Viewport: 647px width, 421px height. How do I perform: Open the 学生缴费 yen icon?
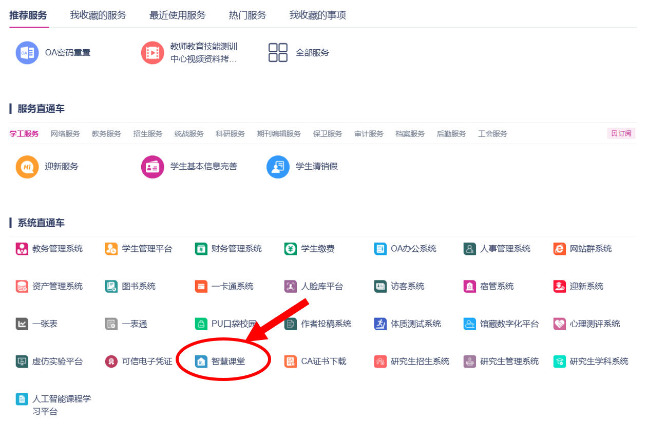click(291, 249)
